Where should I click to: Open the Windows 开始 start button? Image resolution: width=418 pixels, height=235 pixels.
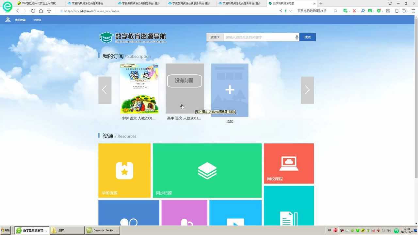[x=6, y=230]
